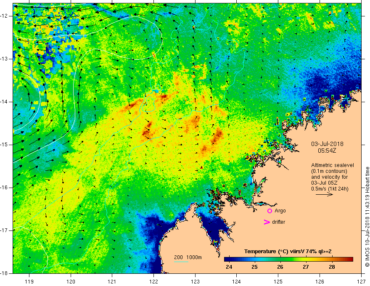
Task: Click the 'and velocity for' caption line
Action: 329,177
